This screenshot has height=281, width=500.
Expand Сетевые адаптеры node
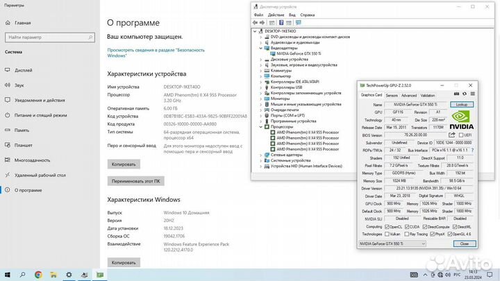click(261, 155)
